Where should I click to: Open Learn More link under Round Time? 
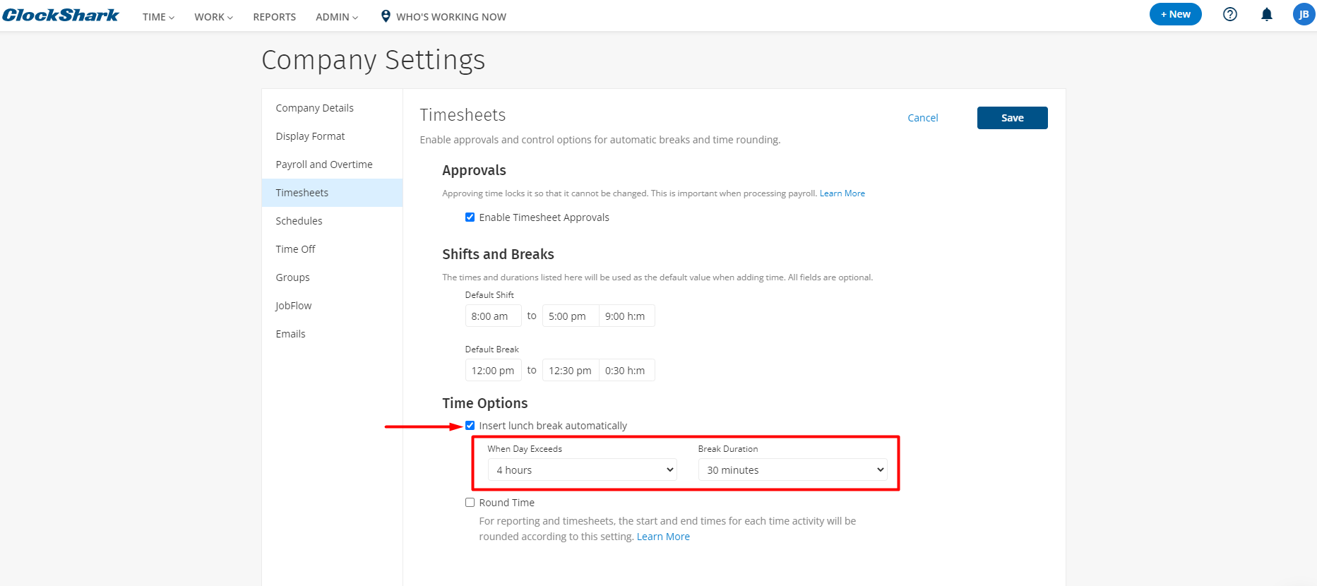coord(663,537)
